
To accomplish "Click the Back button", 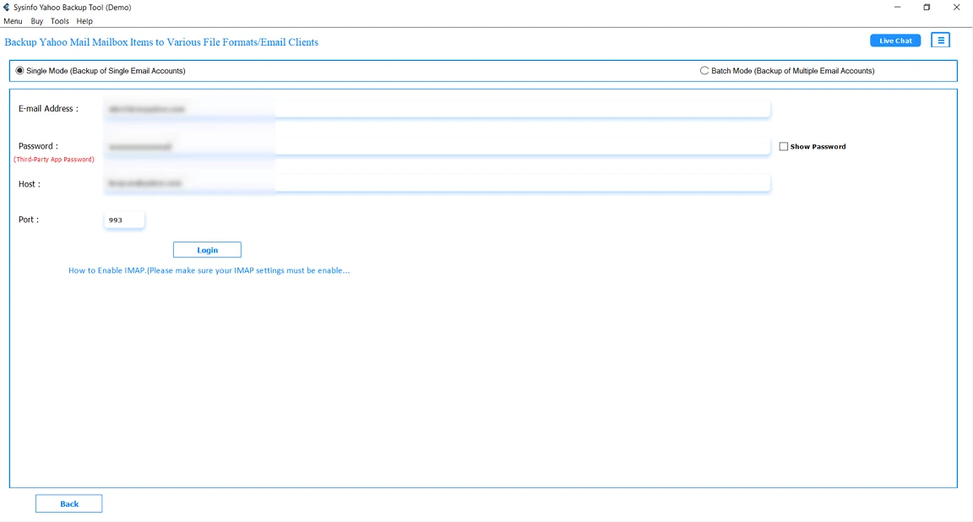I will coord(69,504).
